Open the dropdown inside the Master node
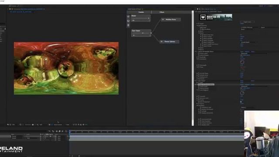Image resolution: width=279 pixels, height=157 pixels. pyautogui.click(x=140, y=20)
